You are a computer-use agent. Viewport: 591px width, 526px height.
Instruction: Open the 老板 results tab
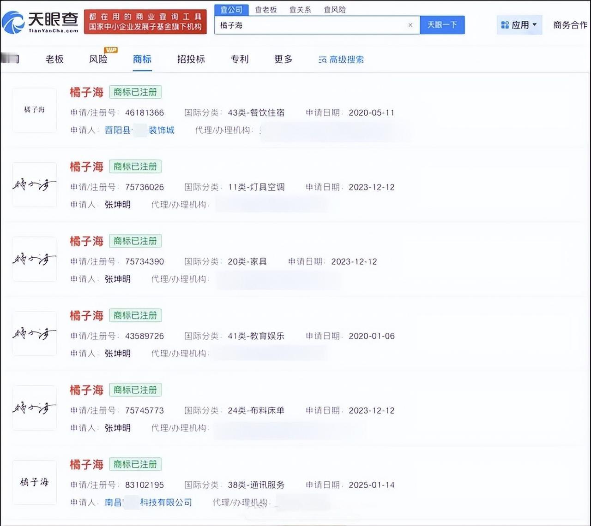(x=54, y=59)
